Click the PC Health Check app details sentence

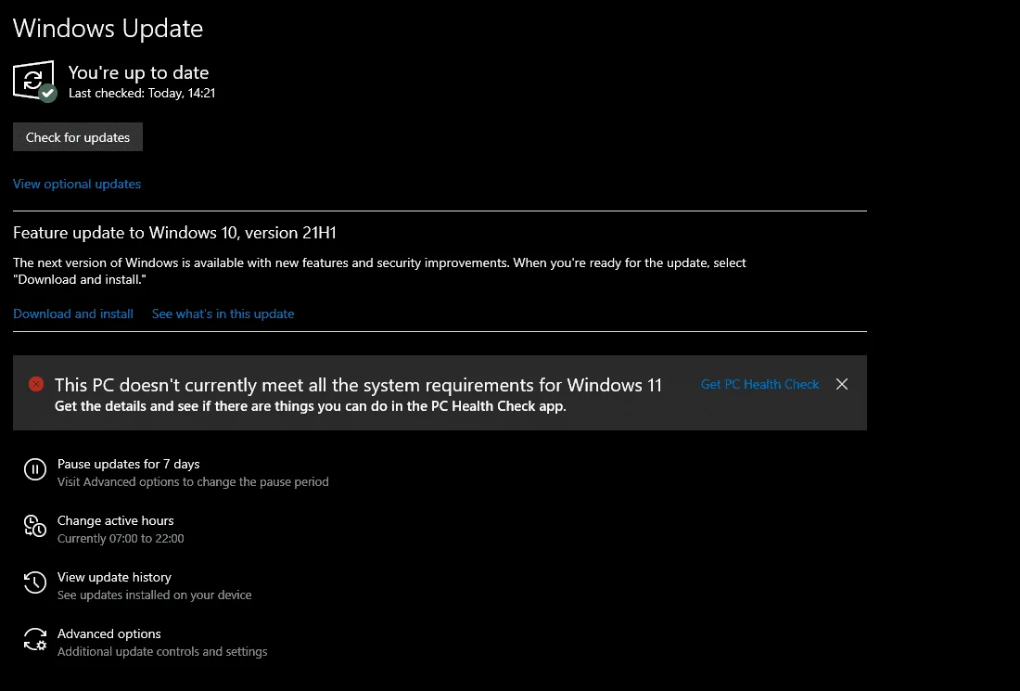[x=311, y=406]
